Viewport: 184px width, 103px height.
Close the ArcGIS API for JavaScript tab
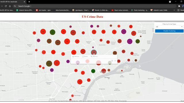pyautogui.click(x=24, y=2)
